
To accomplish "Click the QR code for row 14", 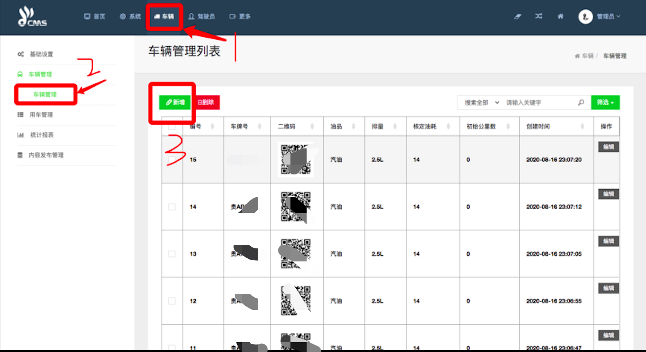I will 295,207.
